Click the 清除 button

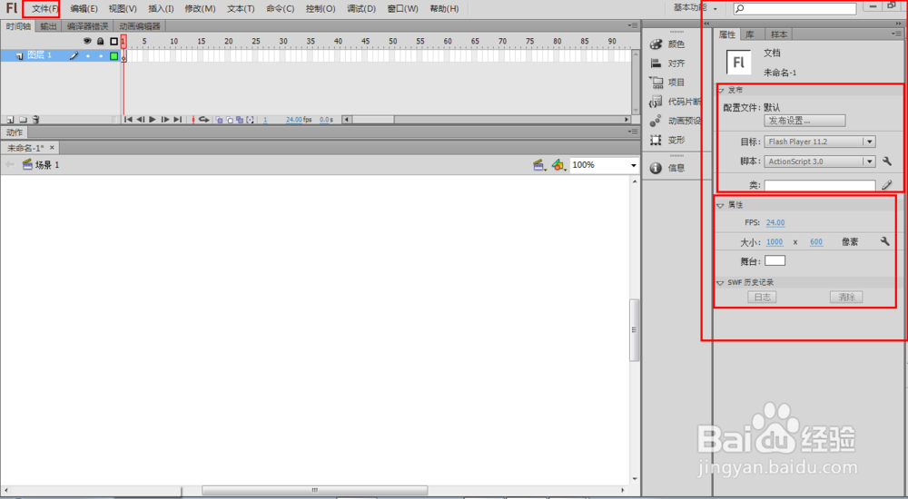(x=846, y=298)
